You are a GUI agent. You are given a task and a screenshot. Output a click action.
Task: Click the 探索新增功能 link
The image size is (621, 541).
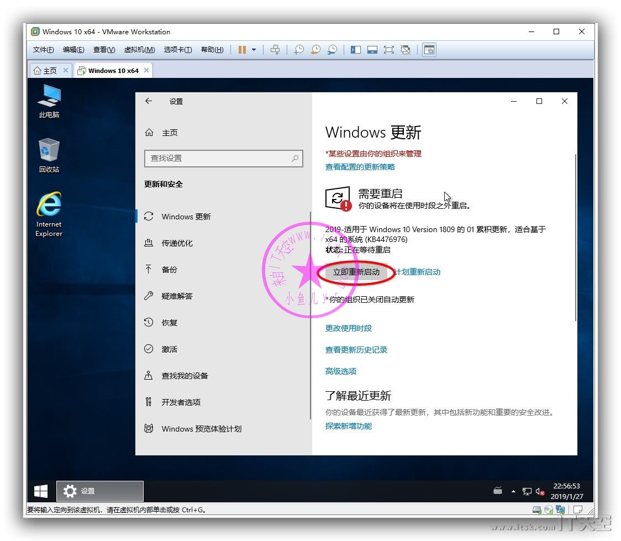tap(349, 426)
